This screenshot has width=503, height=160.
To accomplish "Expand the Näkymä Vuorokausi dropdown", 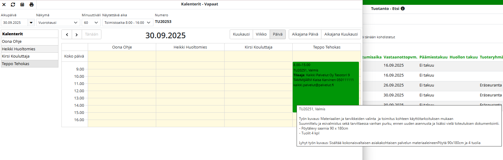I will 58,23.
